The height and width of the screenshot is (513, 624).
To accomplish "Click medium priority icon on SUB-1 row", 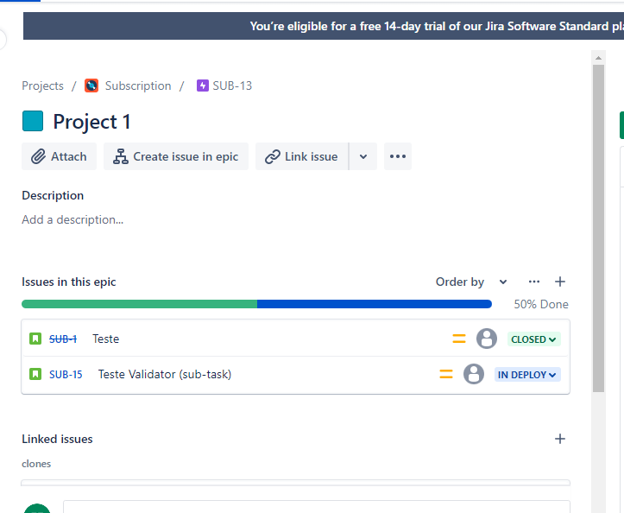I will coord(459,339).
